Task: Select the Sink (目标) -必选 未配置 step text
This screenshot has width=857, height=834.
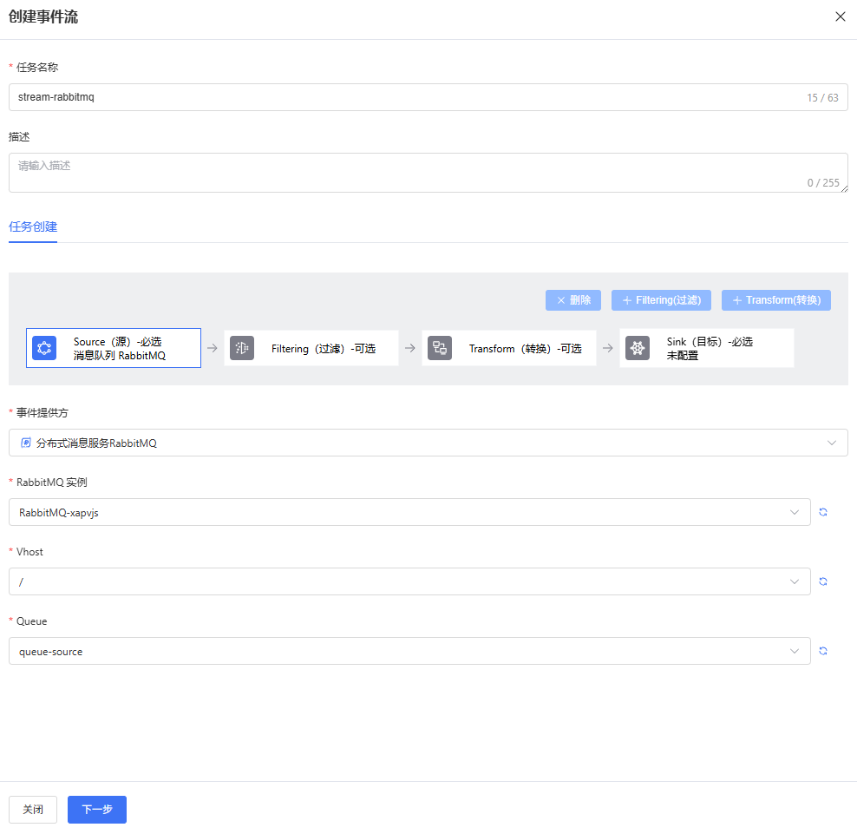Action: click(x=710, y=348)
